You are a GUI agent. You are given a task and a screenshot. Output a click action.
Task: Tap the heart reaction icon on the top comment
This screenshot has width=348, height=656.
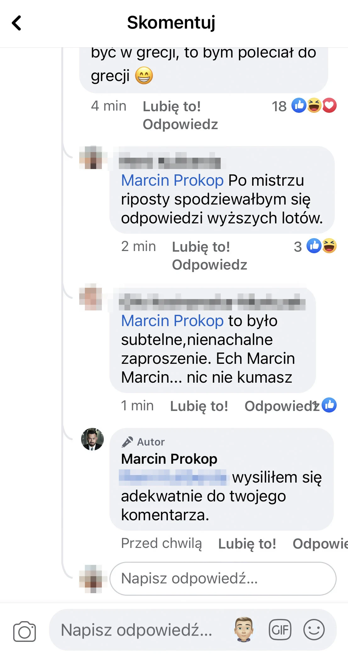pyautogui.click(x=329, y=106)
